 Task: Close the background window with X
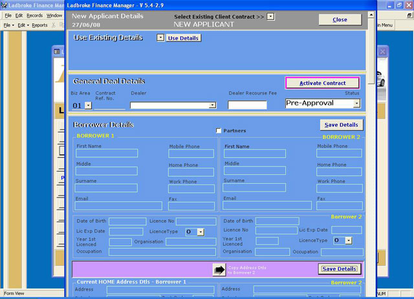coord(382,52)
